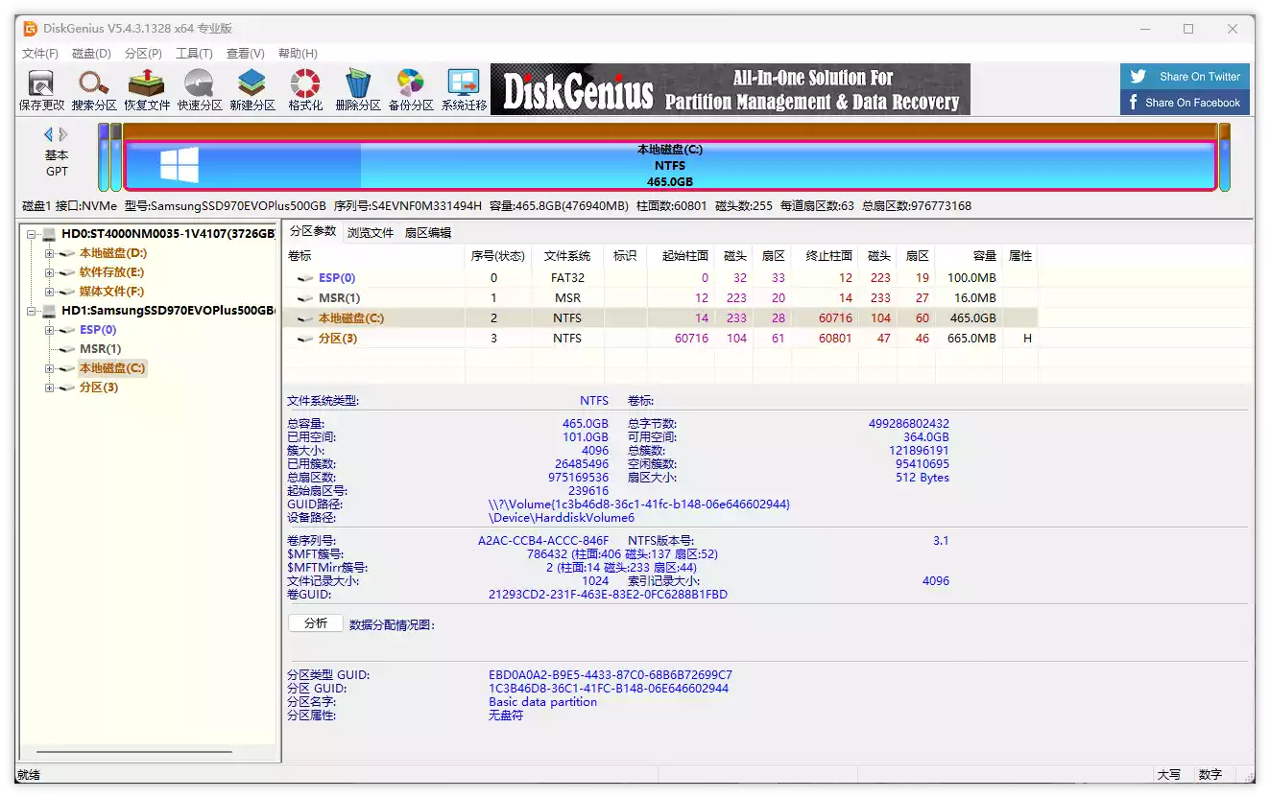Go to previous disk with left arrow

tap(48, 135)
